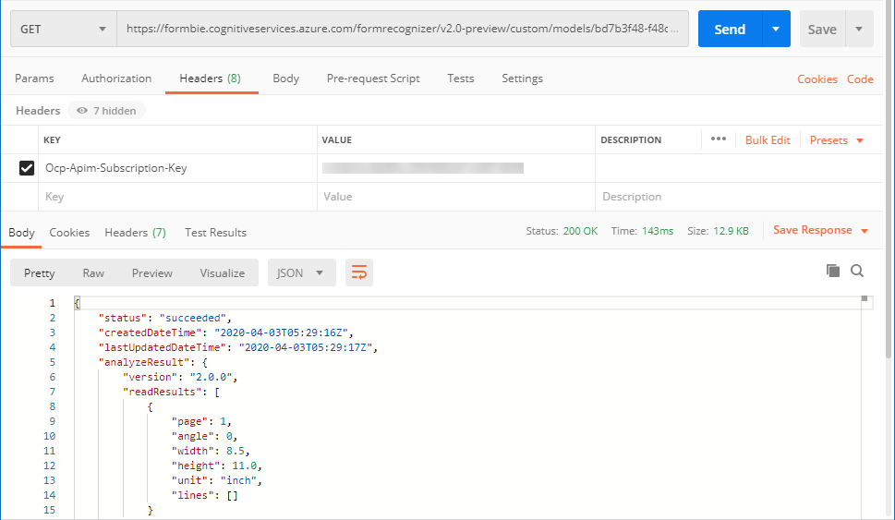
Task: Open the Save options dropdown arrow
Action: point(859,30)
